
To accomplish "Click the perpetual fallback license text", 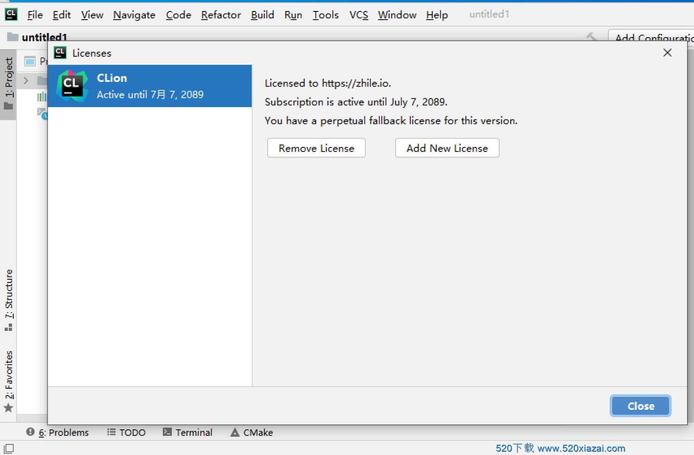I will pyautogui.click(x=391, y=120).
